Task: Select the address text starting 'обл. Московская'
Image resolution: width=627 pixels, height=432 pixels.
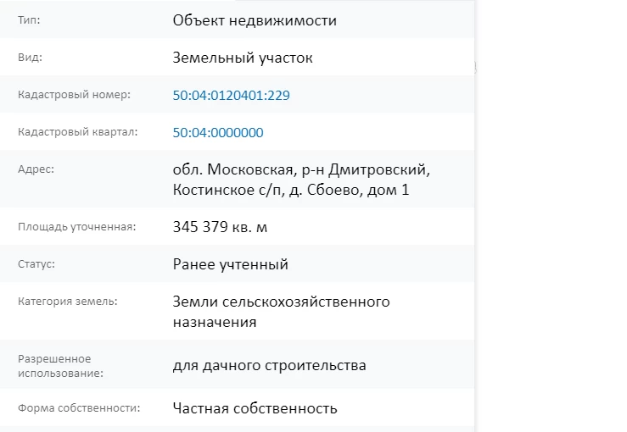Action: (301, 180)
